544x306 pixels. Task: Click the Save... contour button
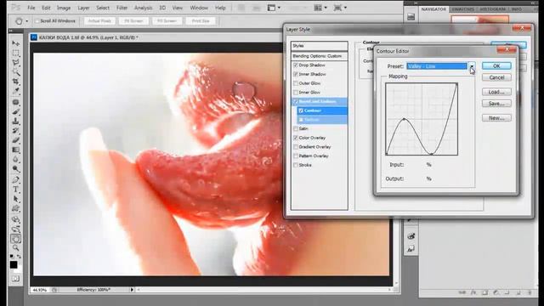click(x=496, y=104)
